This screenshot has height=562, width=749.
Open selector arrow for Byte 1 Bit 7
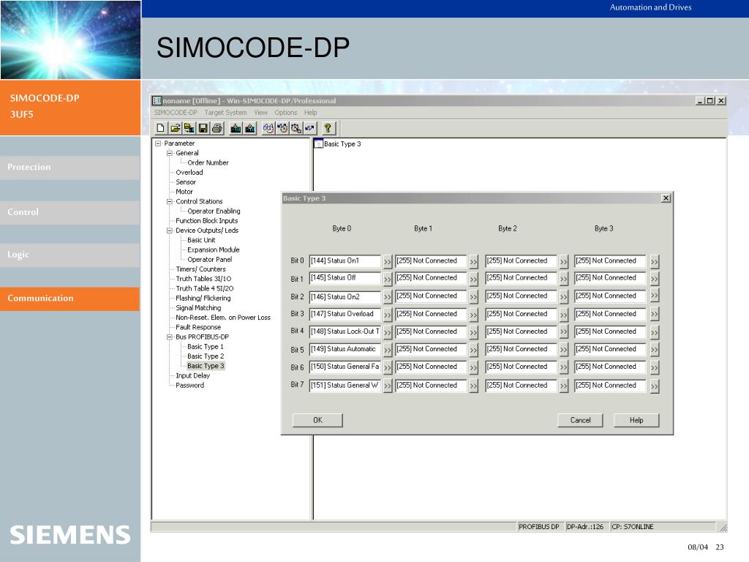[x=473, y=386]
